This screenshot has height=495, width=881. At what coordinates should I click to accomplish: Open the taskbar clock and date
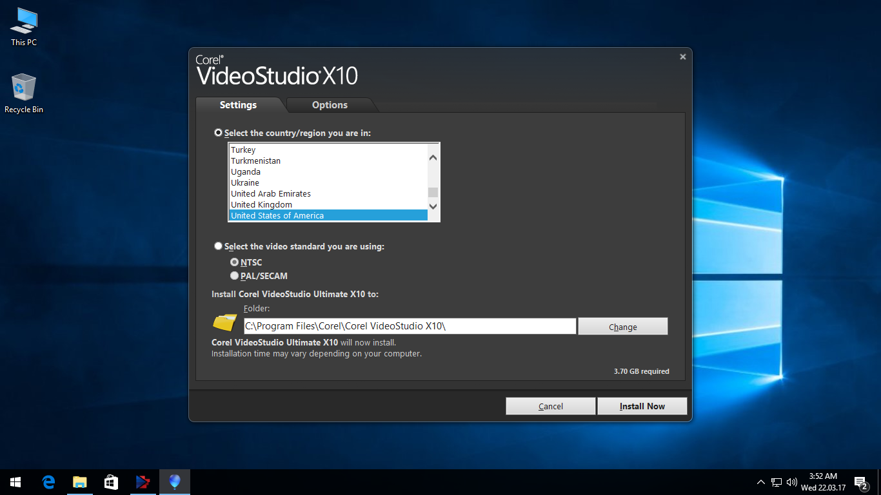[x=823, y=482]
